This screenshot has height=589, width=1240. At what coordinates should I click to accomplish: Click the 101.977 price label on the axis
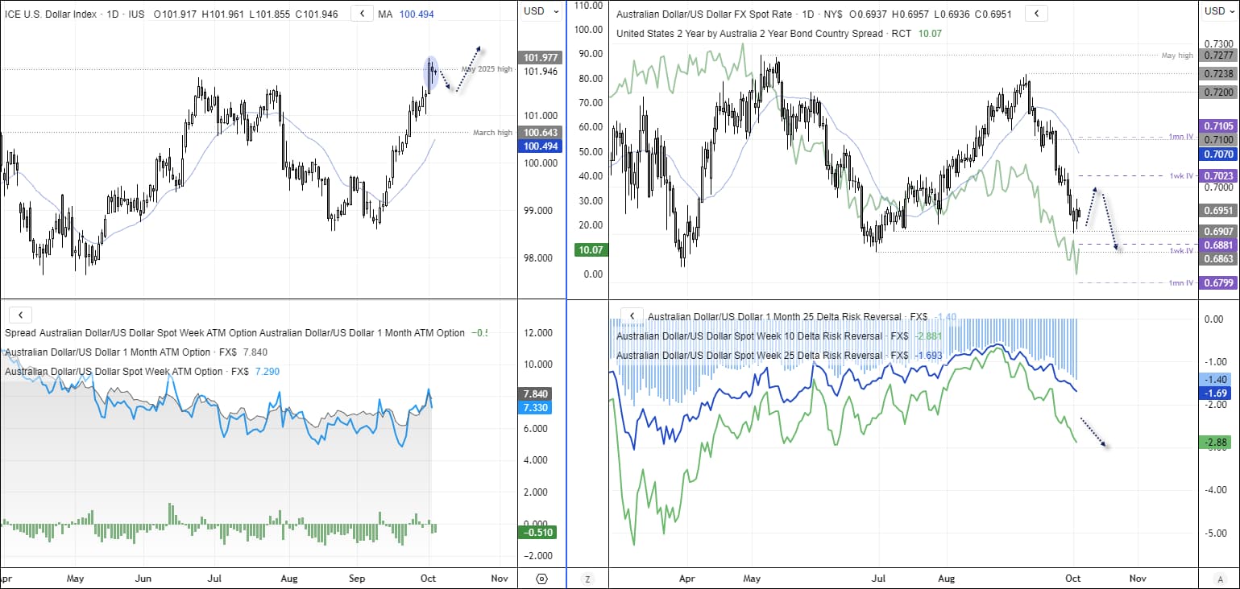tap(541, 58)
